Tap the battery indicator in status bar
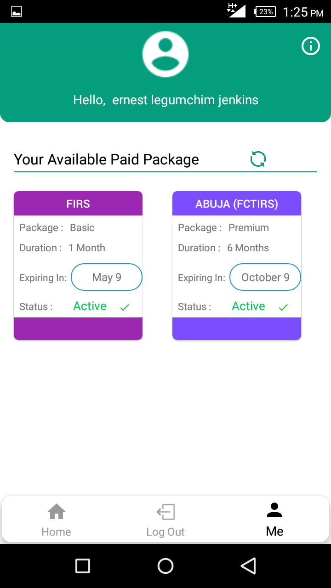 coord(265,11)
